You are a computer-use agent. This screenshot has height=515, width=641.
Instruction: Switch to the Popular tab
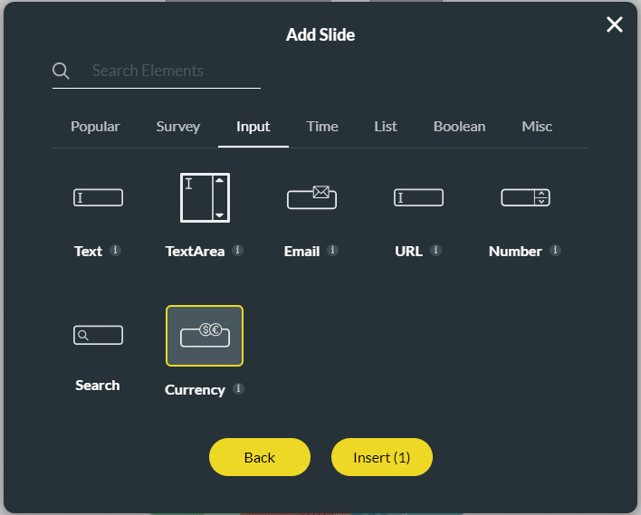(95, 127)
